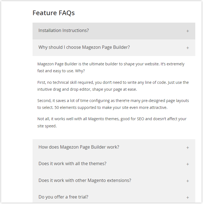Click the plus icon beside 'Do you offer a free trial?'

pyautogui.click(x=188, y=198)
